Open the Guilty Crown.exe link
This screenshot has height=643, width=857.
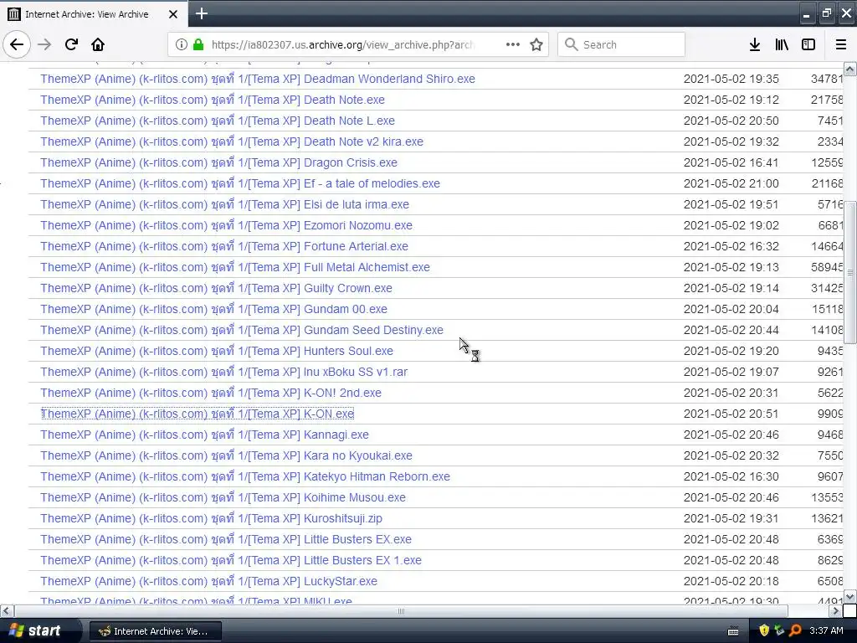point(216,288)
